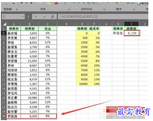Select column D header
This screenshot has width=153, height=121.
tap(66, 24)
